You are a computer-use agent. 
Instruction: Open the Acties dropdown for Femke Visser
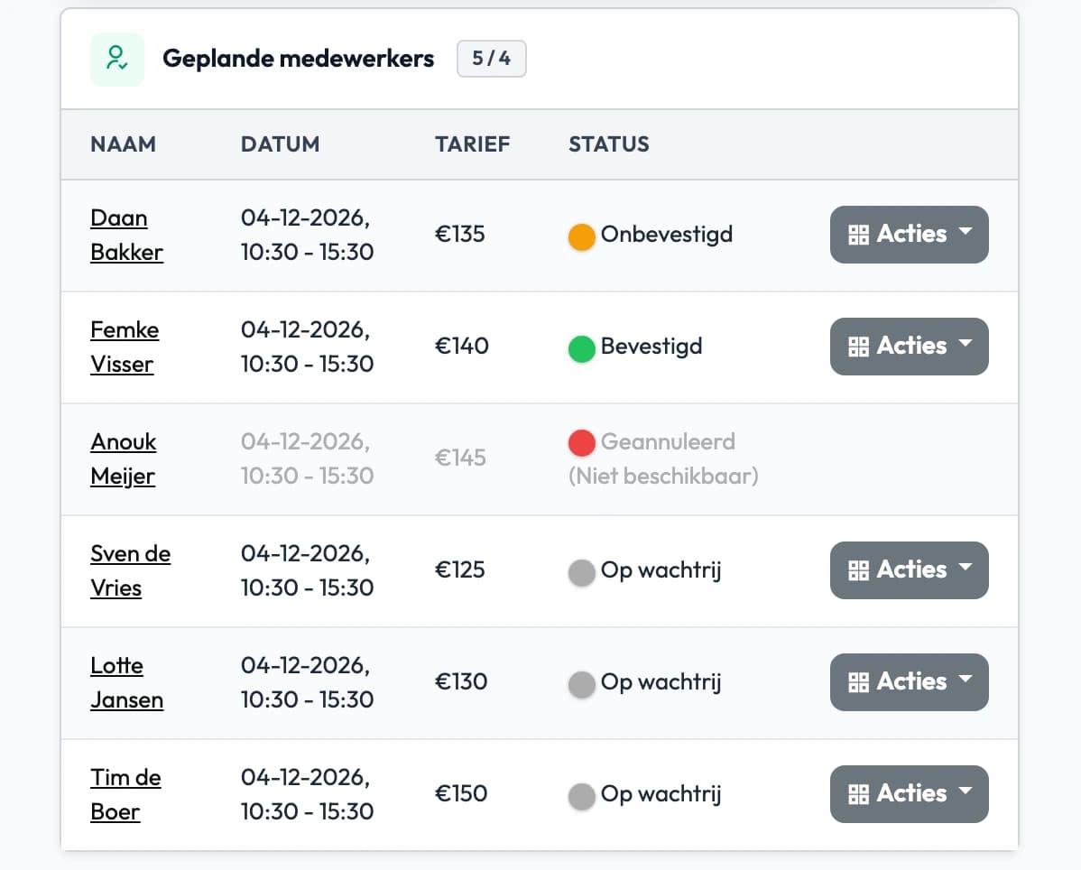[x=909, y=346]
